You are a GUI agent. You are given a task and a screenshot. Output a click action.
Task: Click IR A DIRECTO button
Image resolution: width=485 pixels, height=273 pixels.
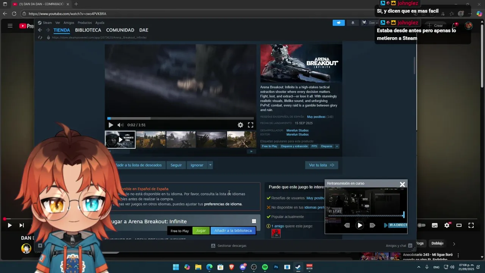coord(396,225)
